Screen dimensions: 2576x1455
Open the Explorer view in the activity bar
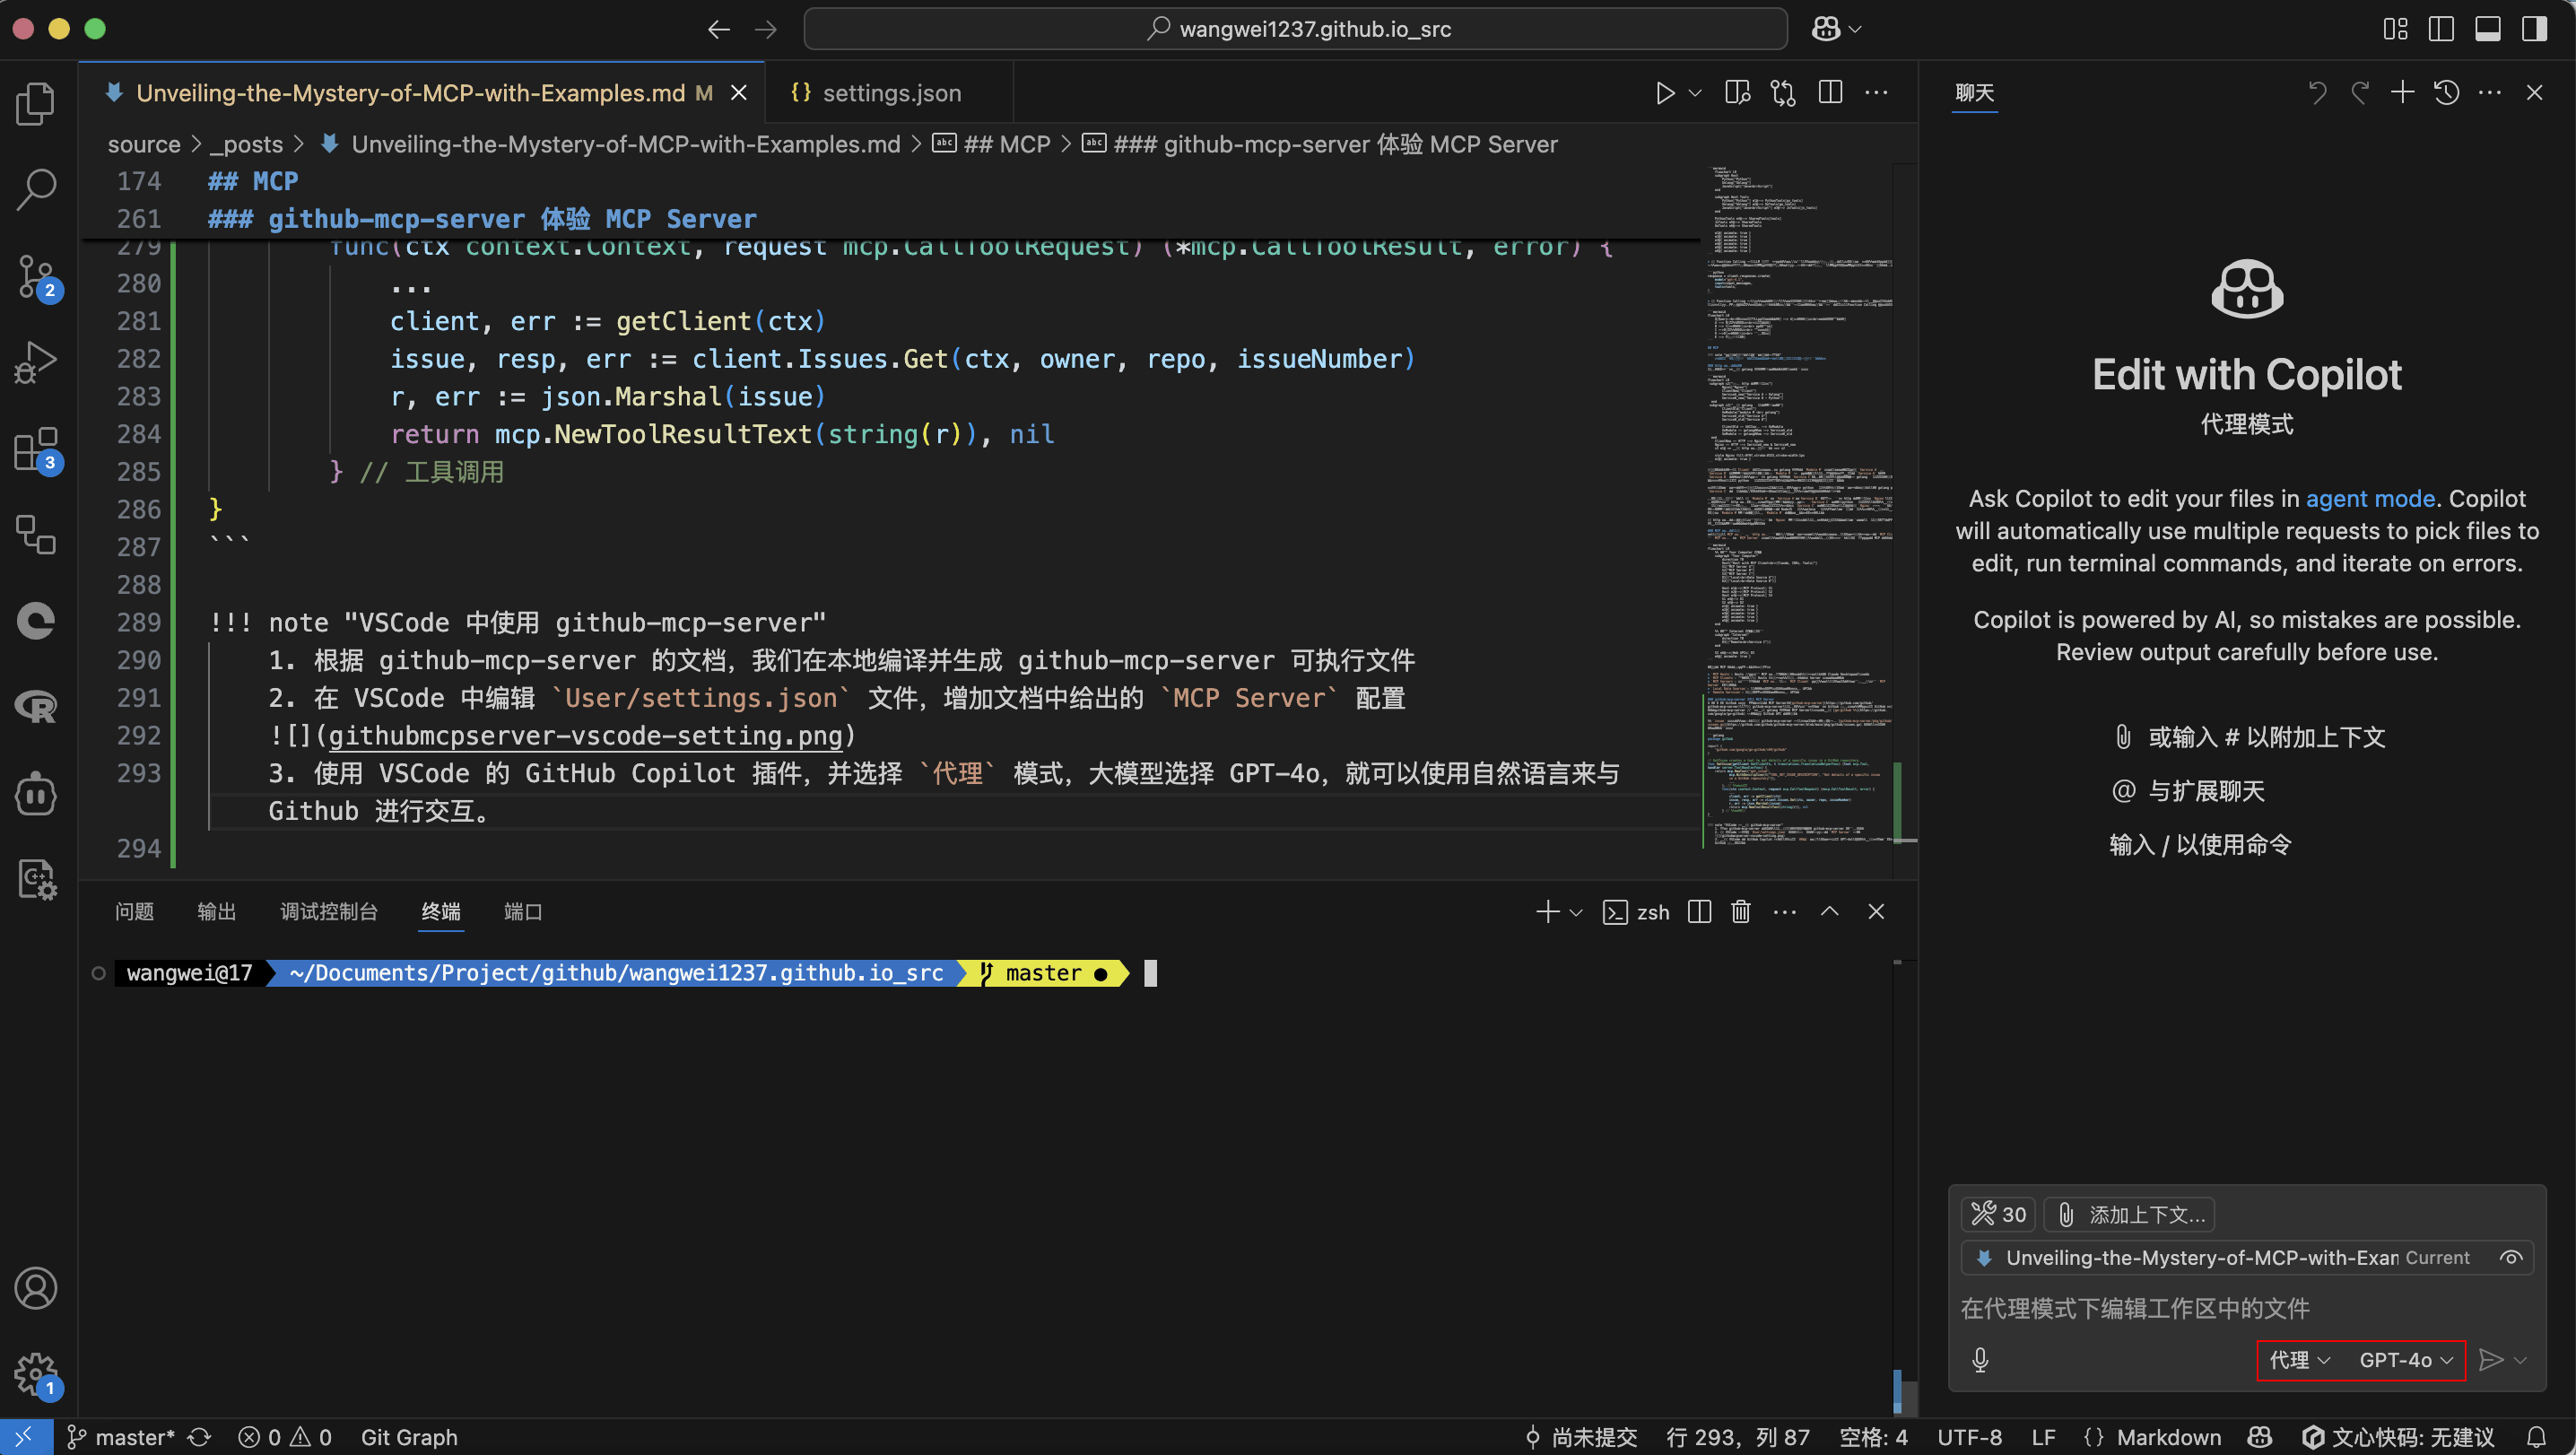click(37, 104)
